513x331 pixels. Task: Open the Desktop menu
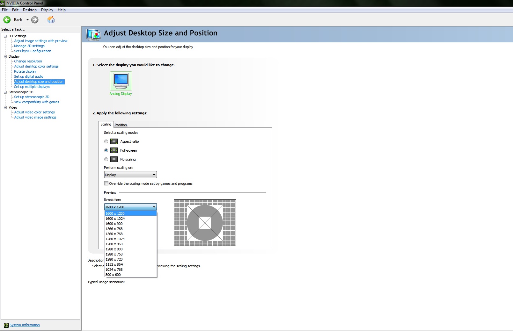pos(30,10)
